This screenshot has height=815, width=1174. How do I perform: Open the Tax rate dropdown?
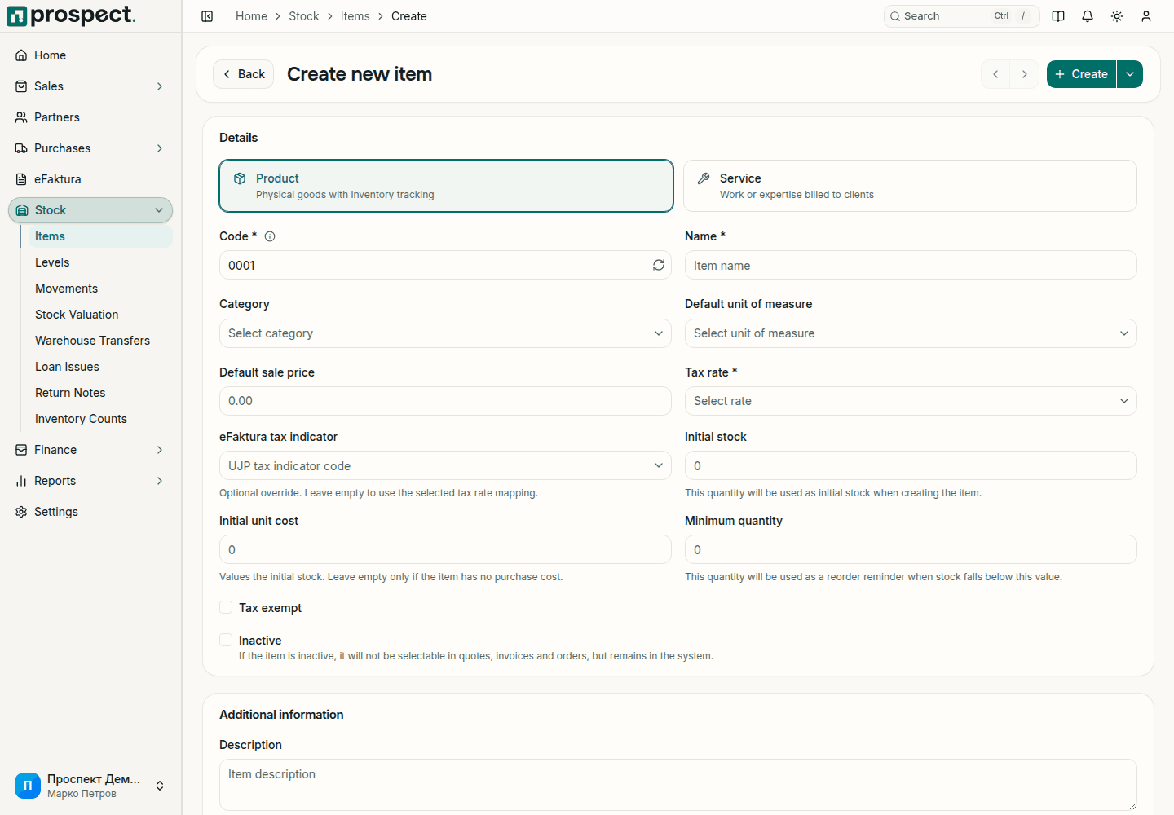coord(911,401)
